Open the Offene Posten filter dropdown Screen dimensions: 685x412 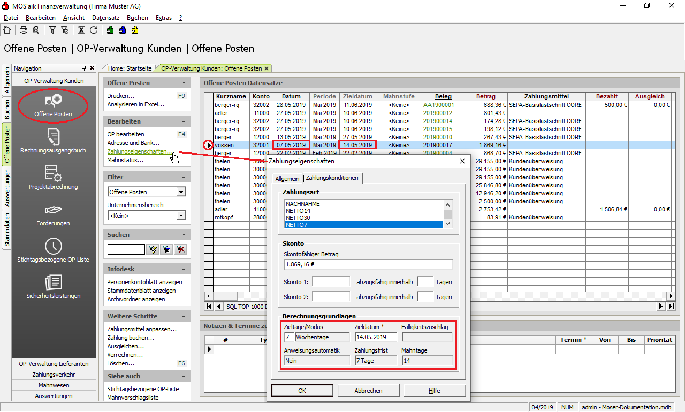181,192
